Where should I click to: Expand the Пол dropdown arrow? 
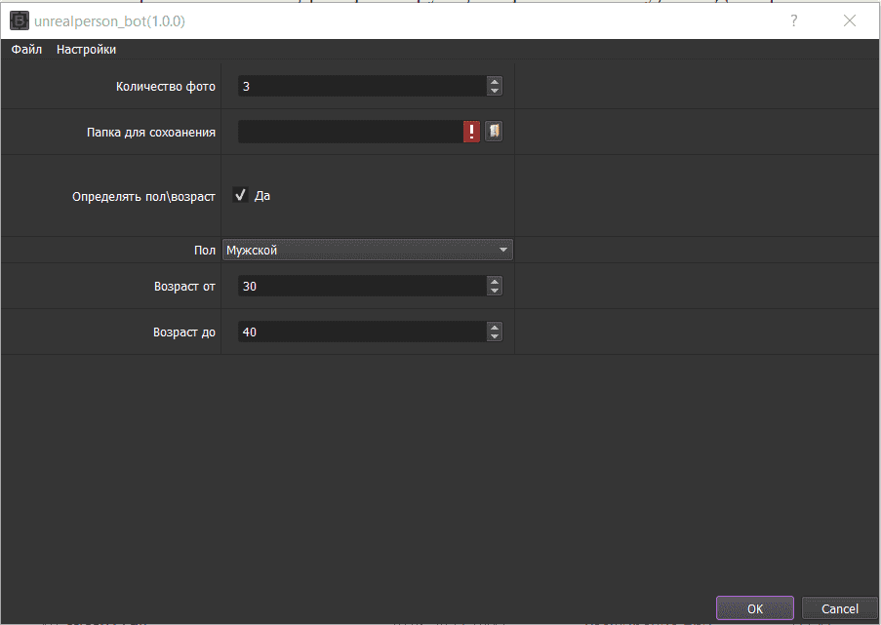tap(502, 250)
